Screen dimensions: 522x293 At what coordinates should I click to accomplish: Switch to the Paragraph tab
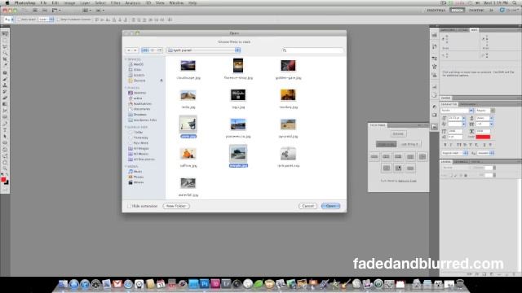pos(467,104)
